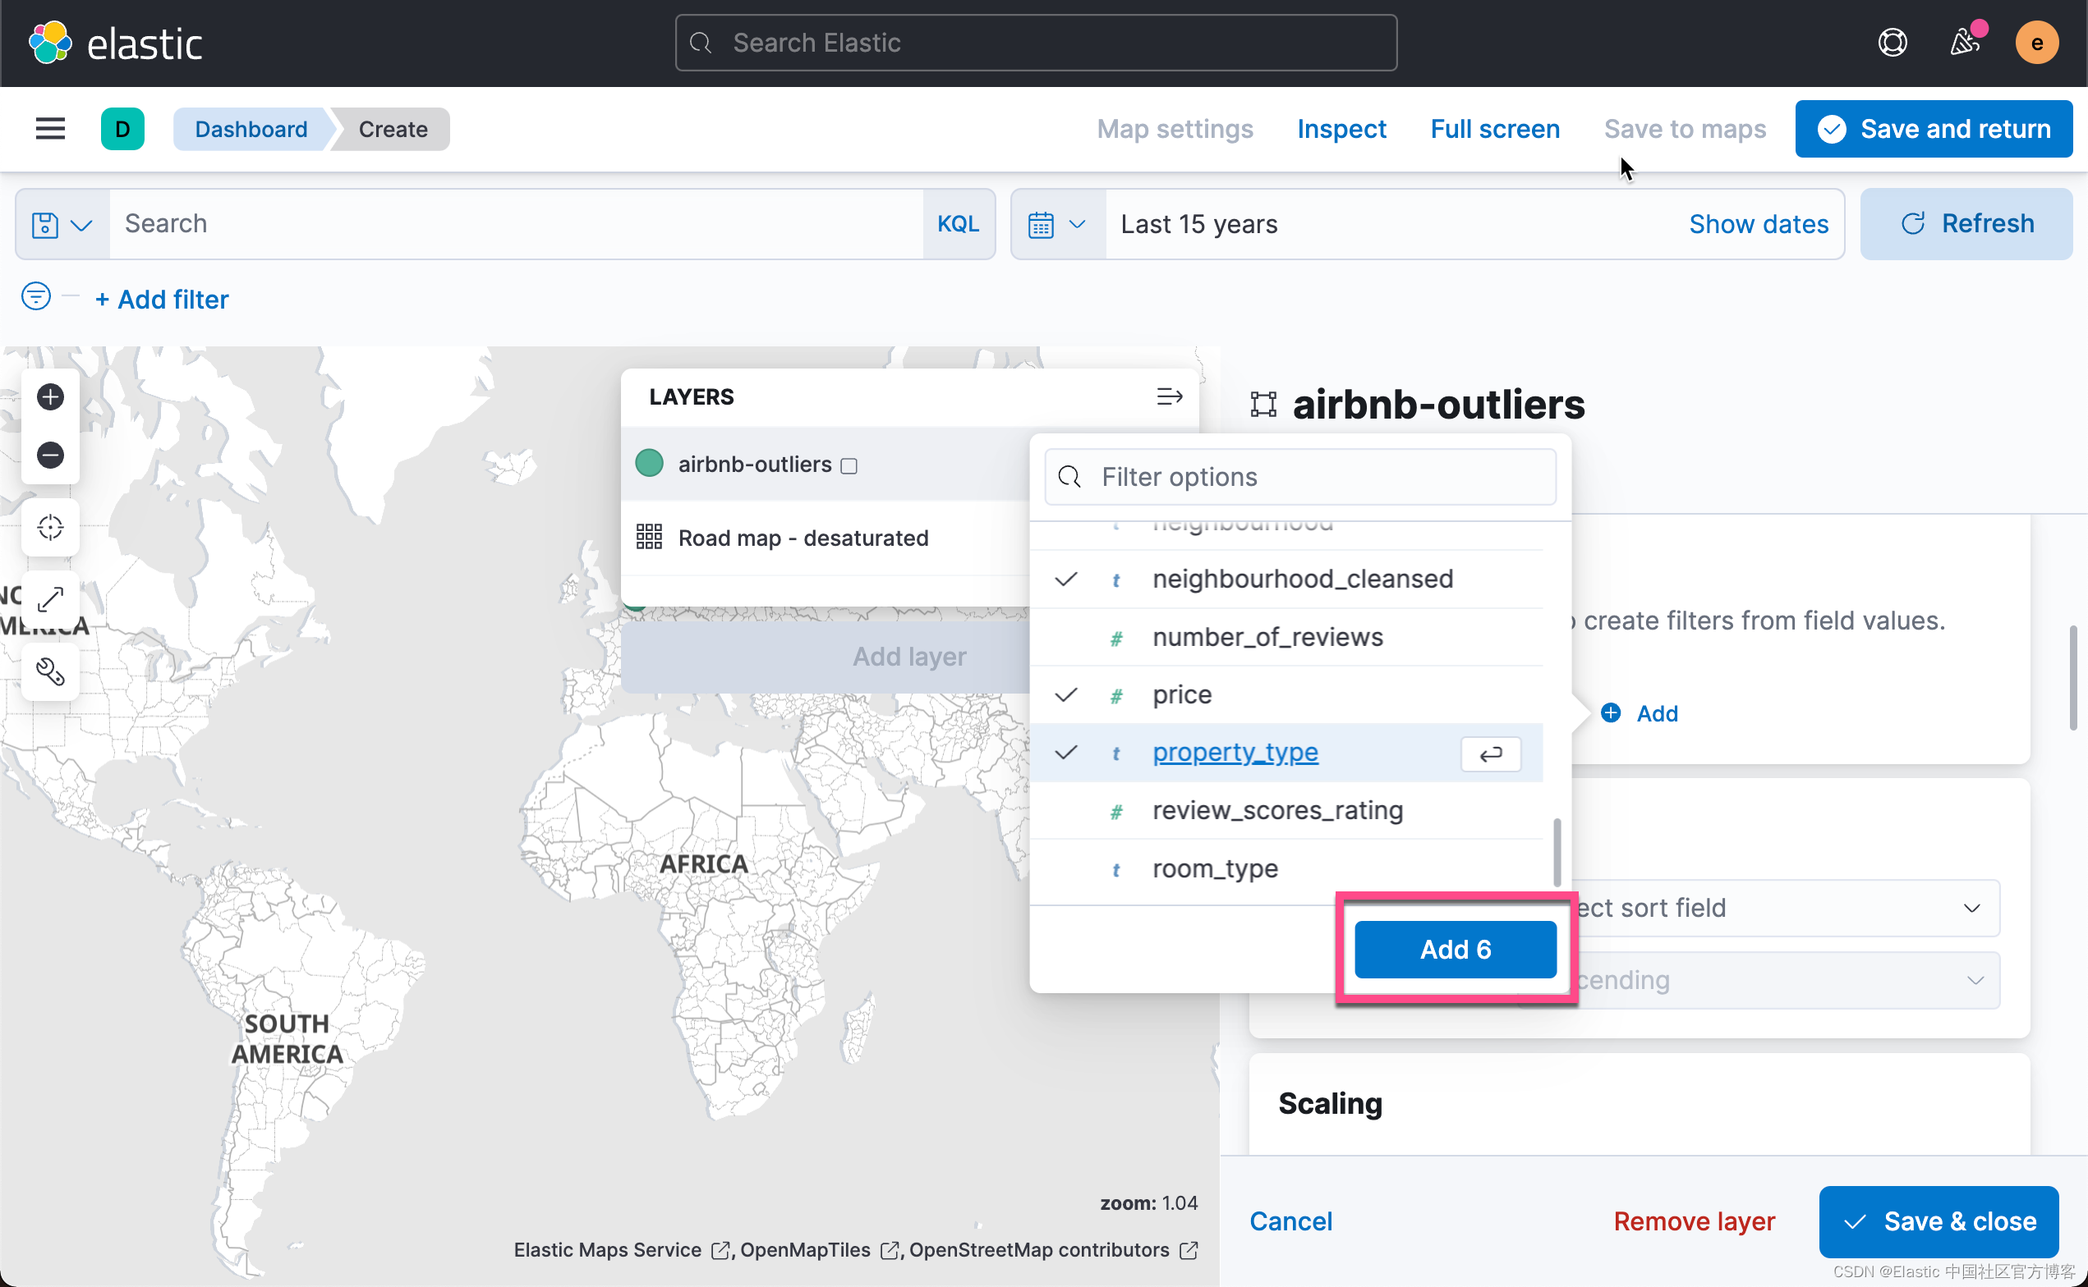Screen dimensions: 2088x1287
Task: Click the airbnb-outliers layer edit indicator
Action: pos(849,465)
